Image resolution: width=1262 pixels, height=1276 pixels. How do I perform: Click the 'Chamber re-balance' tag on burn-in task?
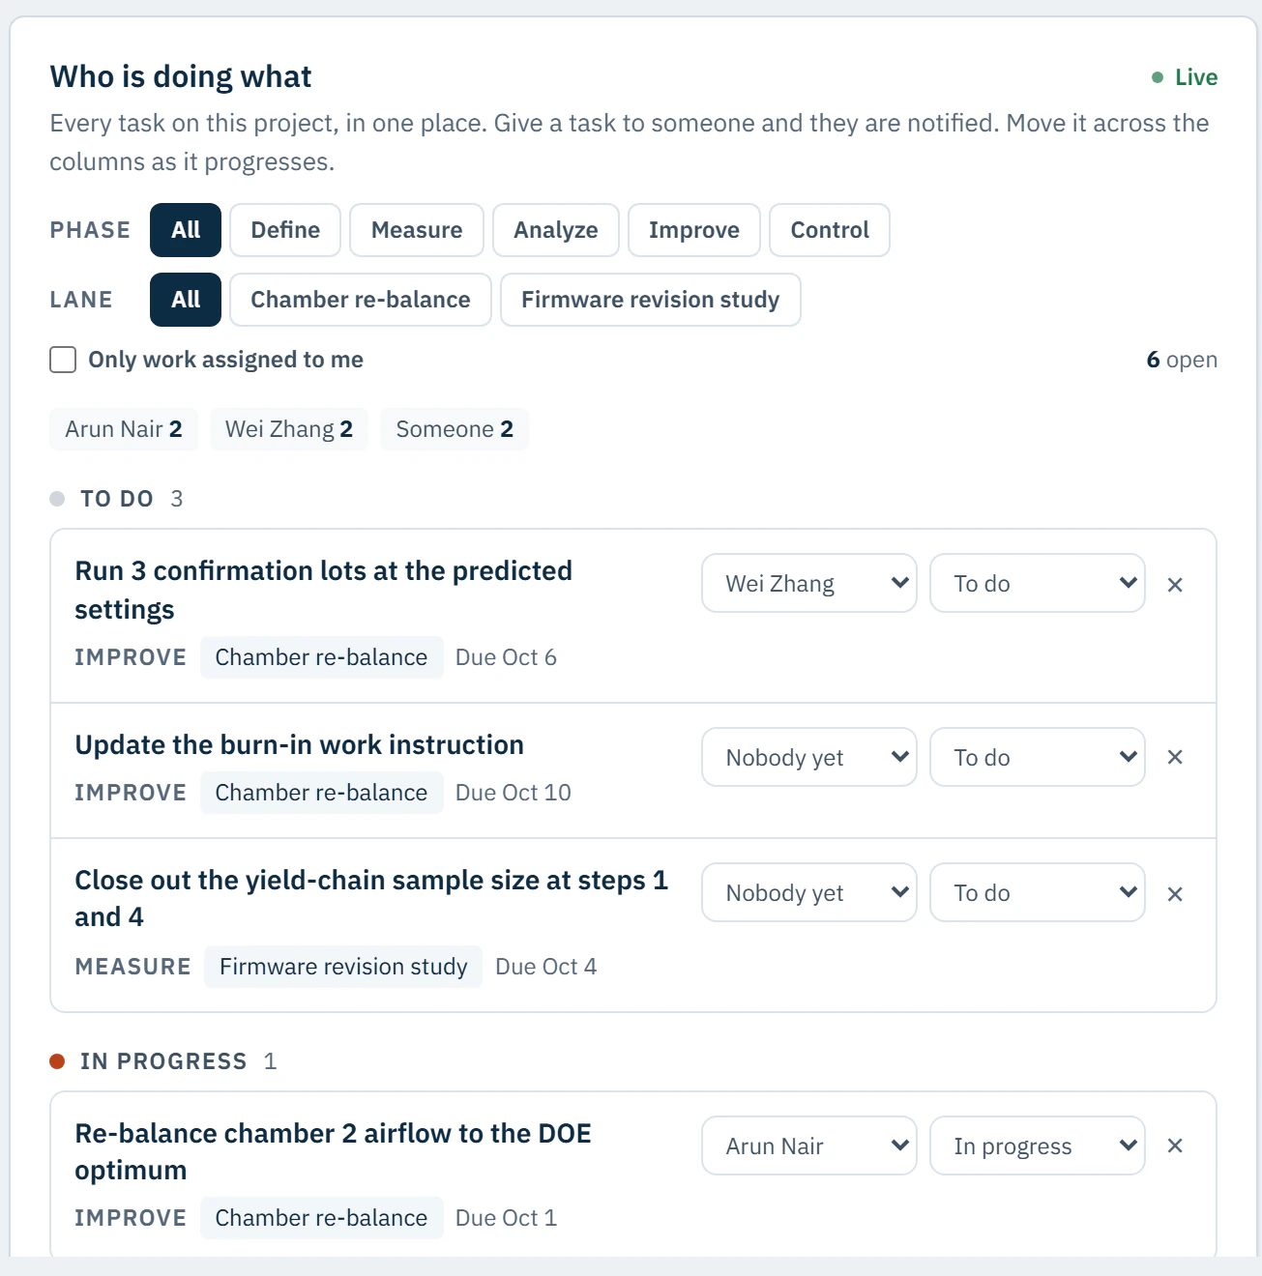coord(321,793)
